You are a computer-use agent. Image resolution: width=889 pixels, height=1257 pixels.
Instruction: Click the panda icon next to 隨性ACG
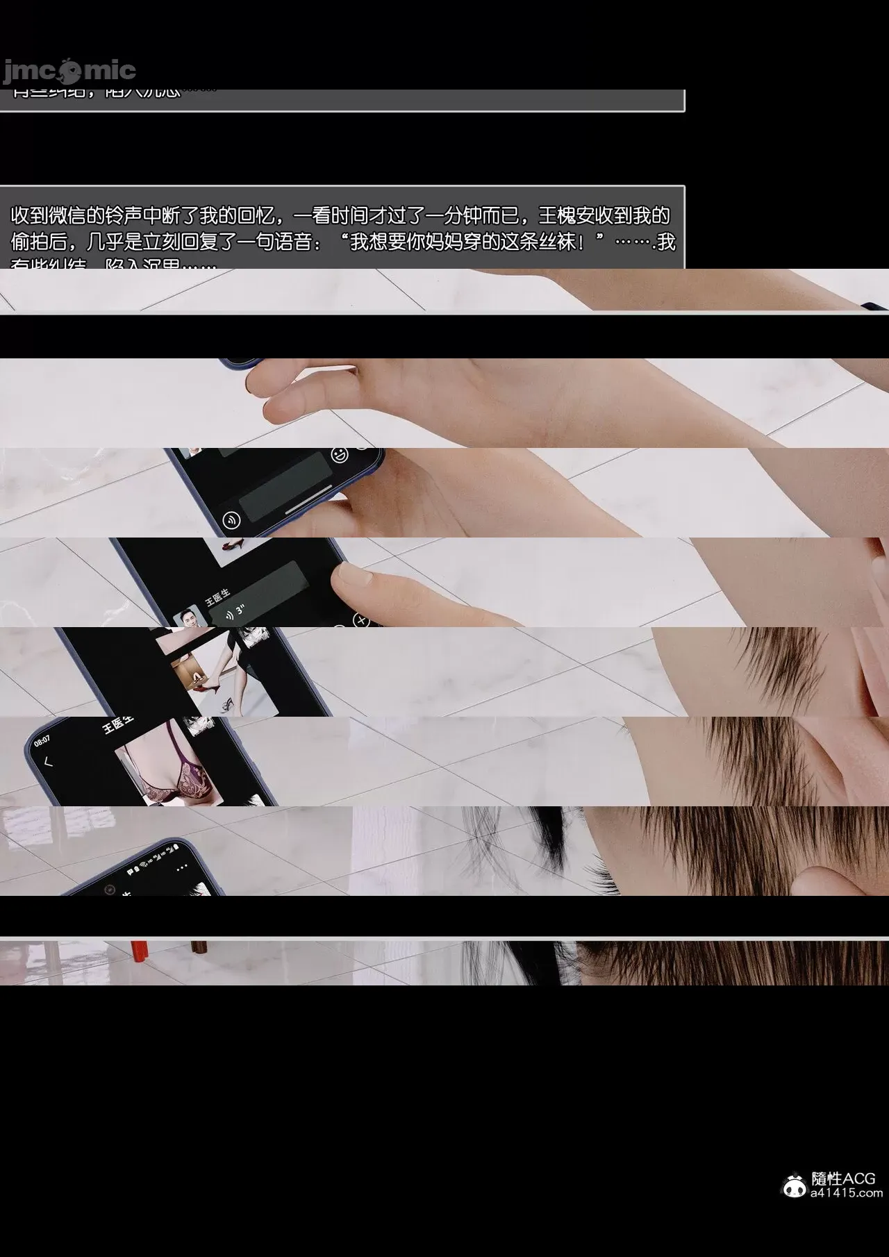point(795,1185)
